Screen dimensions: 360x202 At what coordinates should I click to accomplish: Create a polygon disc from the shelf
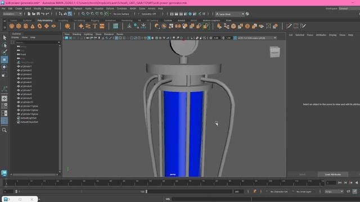pyautogui.click(x=54, y=26)
